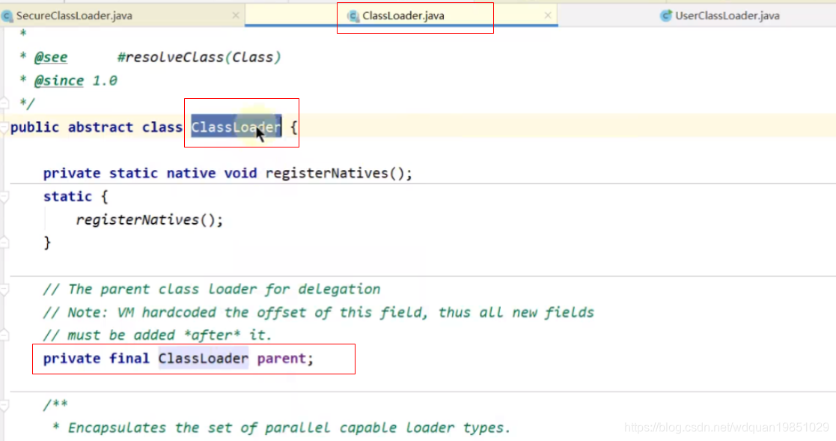Fold static block end marker at closing brace
The image size is (836, 441).
(4, 242)
